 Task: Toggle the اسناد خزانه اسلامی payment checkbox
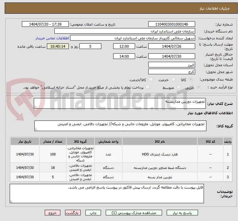click(x=148, y=87)
